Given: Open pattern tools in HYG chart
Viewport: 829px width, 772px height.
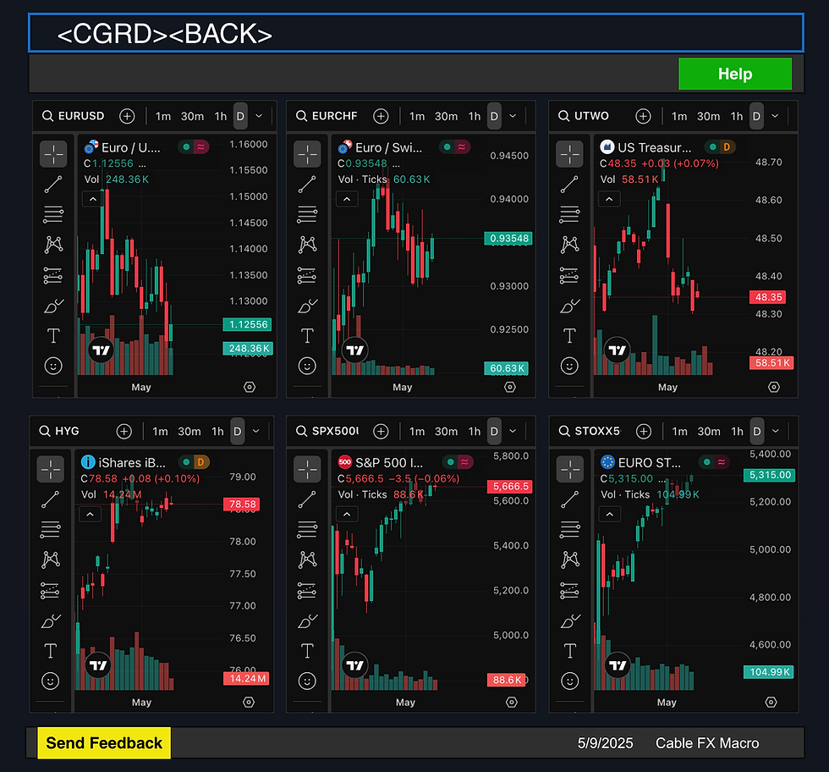Looking at the screenshot, I should coord(50,560).
